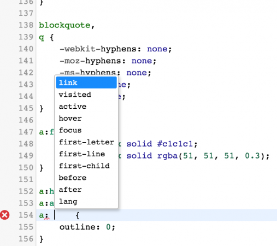Viewport: 277px width, 246px height.
Task: Click the '0' value on line 155
Action: tap(108, 227)
